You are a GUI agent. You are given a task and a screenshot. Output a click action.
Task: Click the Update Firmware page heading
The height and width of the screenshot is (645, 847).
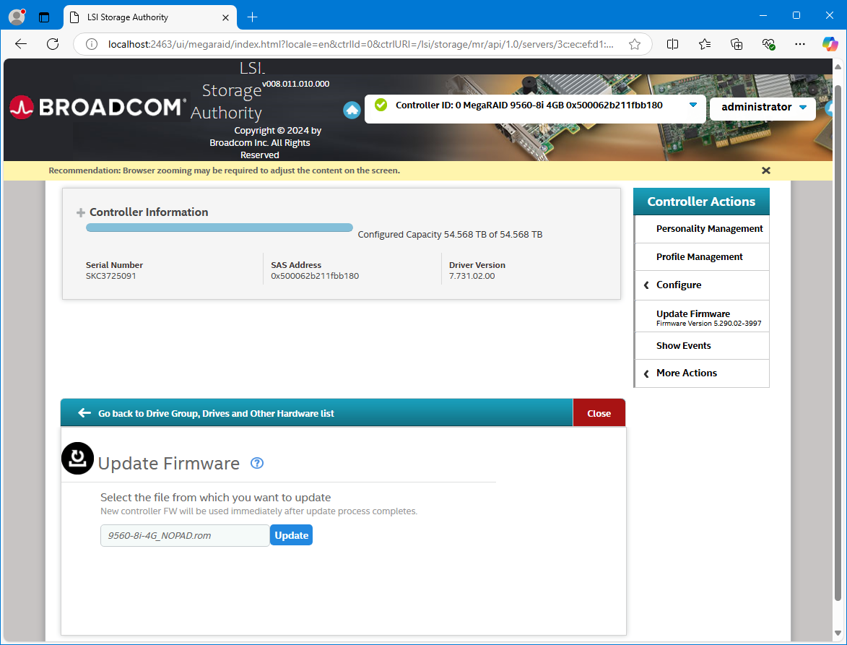point(168,464)
